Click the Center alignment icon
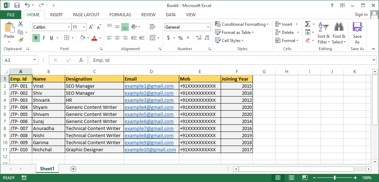Screen dimensions: 379x182 tap(117, 38)
